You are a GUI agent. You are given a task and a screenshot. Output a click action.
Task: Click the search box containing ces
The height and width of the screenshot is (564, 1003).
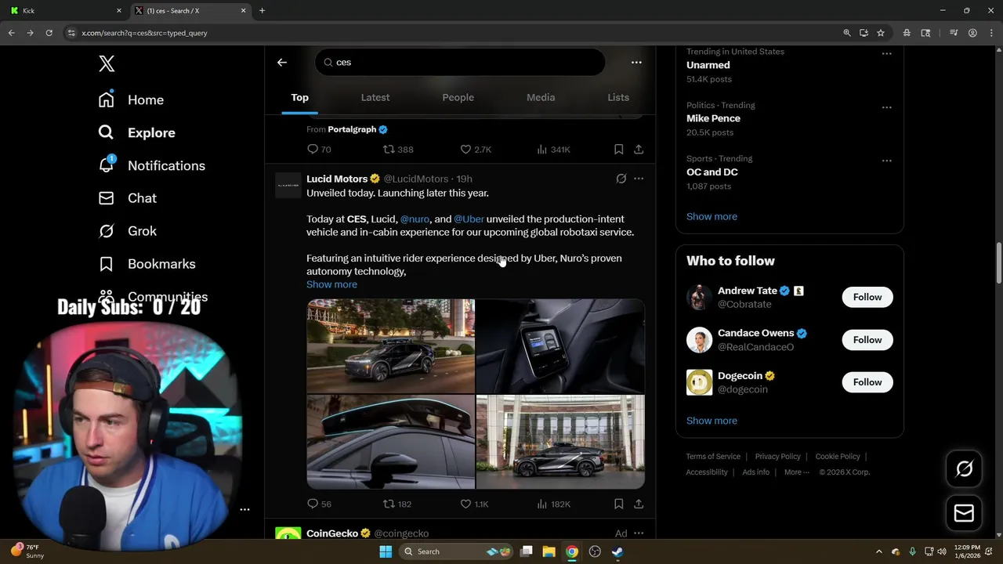pyautogui.click(x=460, y=63)
